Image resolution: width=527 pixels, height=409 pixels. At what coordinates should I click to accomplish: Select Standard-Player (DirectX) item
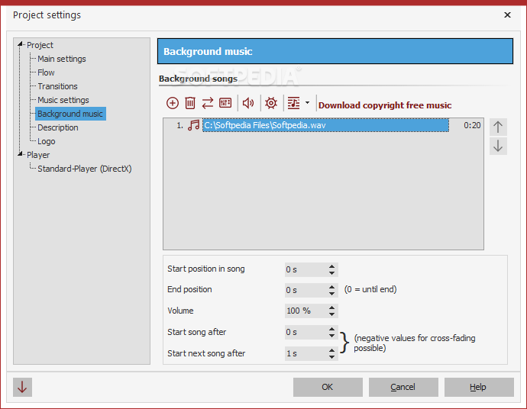(84, 169)
